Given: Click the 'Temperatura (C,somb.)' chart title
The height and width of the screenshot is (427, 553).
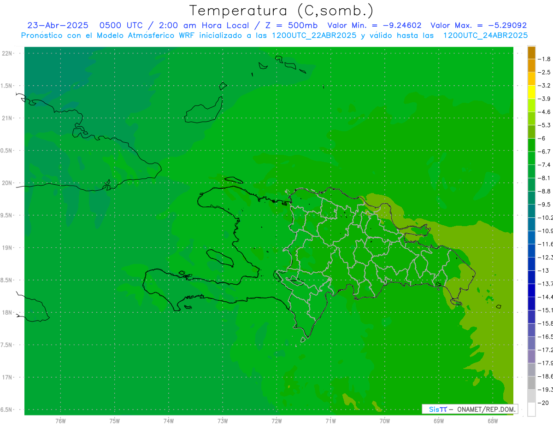Looking at the screenshot, I should 282,10.
